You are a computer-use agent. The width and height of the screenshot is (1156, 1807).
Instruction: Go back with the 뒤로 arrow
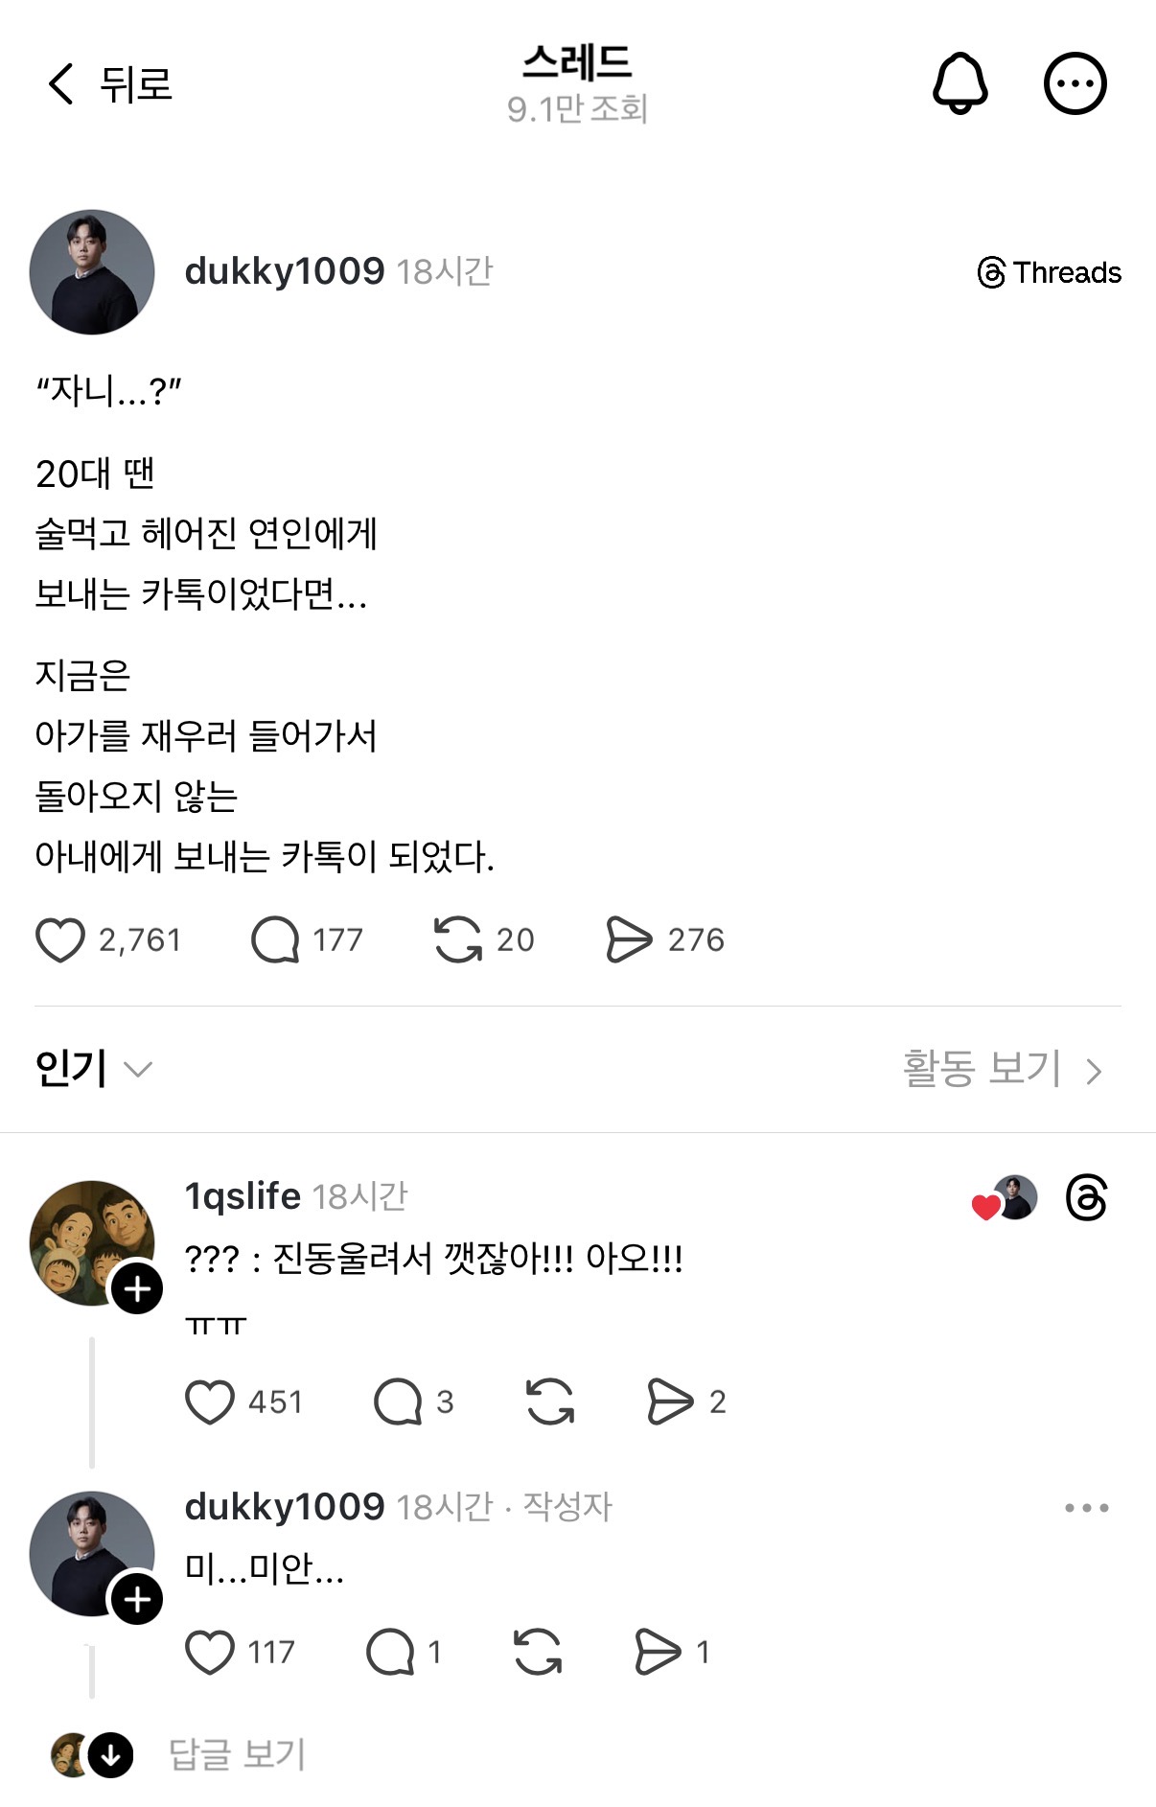coord(108,84)
